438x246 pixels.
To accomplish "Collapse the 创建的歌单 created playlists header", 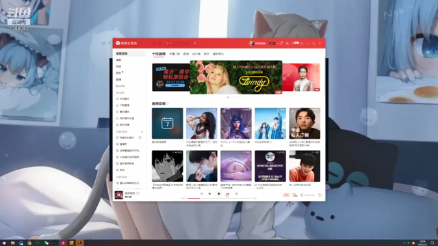I will (122, 132).
